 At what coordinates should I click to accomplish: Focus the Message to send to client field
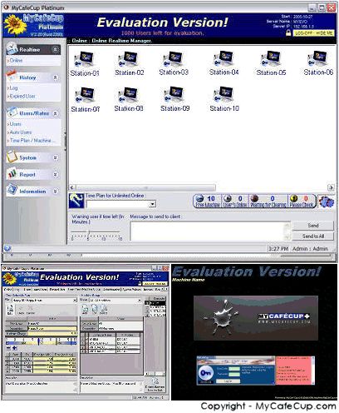(x=209, y=231)
